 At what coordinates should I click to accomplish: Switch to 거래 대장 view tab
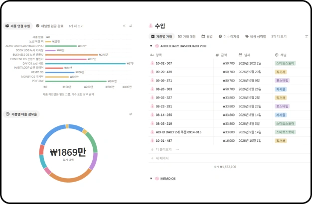tap(186, 36)
